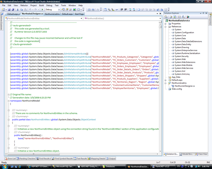The width and height of the screenshot is (212, 169).
Task: Click the horizontal scrollbar thumb in the editor
Action: point(34,154)
